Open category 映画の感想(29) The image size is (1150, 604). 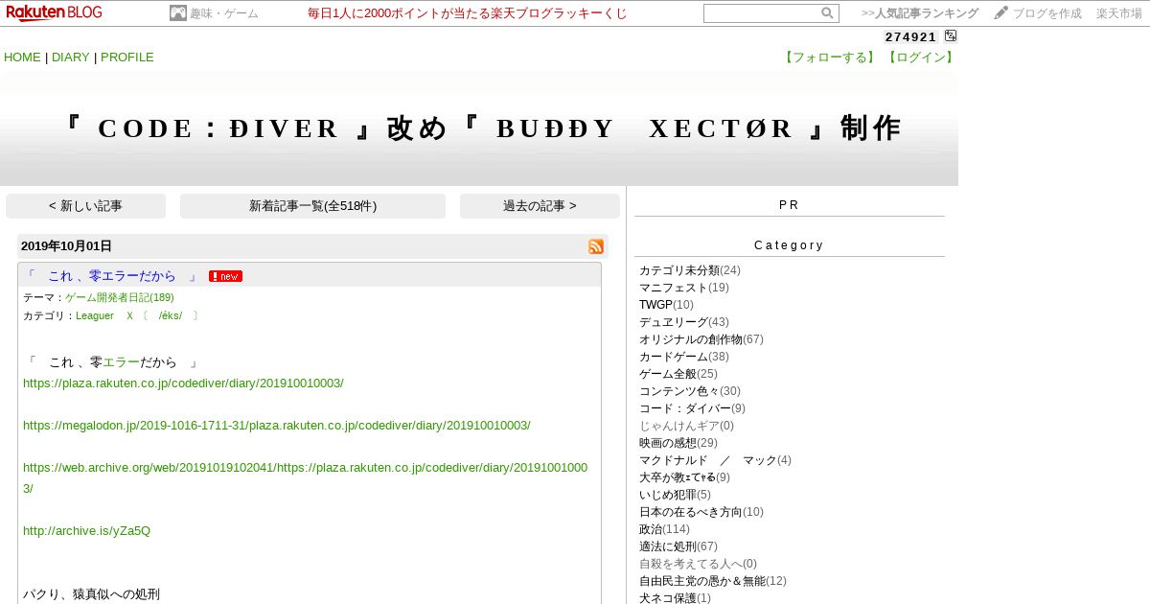tap(678, 443)
